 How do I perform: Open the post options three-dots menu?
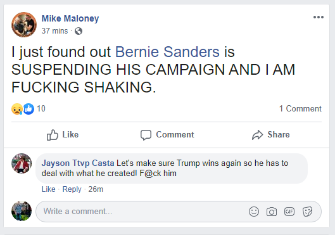(x=319, y=17)
